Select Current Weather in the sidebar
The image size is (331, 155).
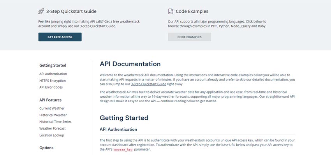(52, 108)
